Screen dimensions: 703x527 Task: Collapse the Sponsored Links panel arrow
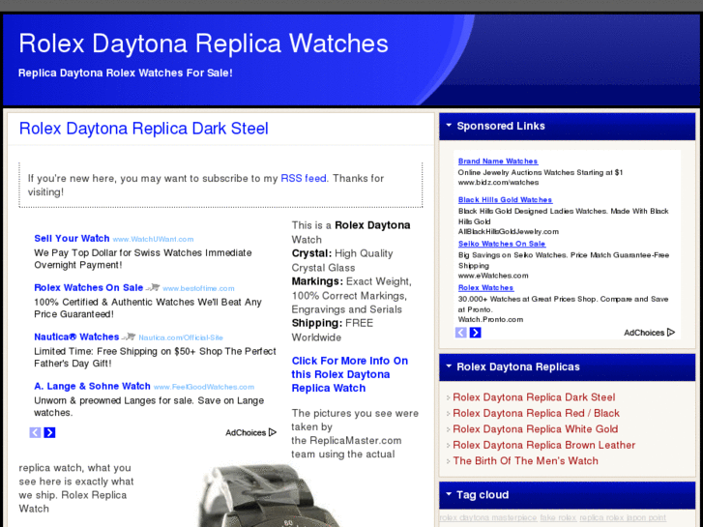click(449, 126)
